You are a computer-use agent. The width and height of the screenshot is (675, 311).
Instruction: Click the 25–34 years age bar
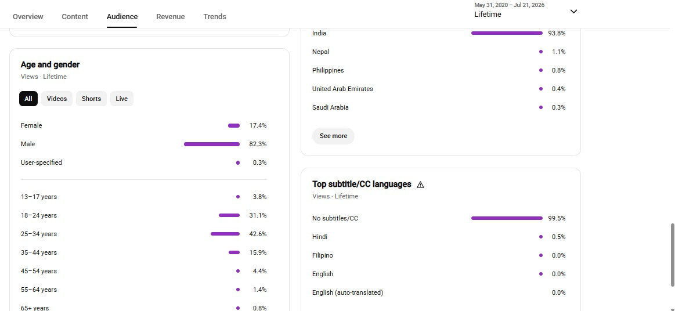pyautogui.click(x=225, y=234)
